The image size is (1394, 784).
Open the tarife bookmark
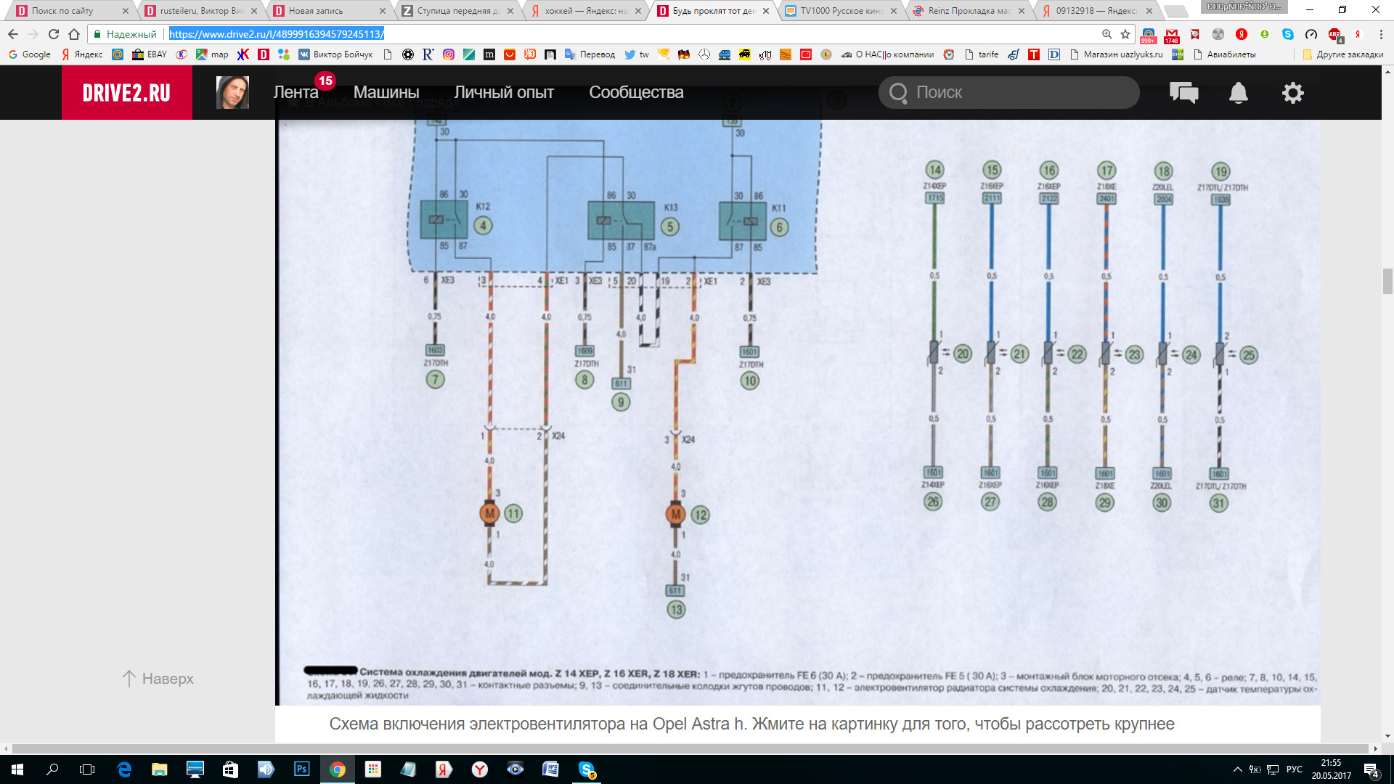pos(982,54)
